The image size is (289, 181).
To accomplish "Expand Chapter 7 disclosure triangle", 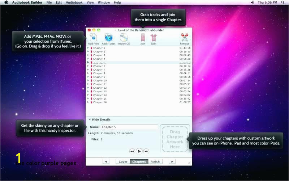I will coord(88,70).
